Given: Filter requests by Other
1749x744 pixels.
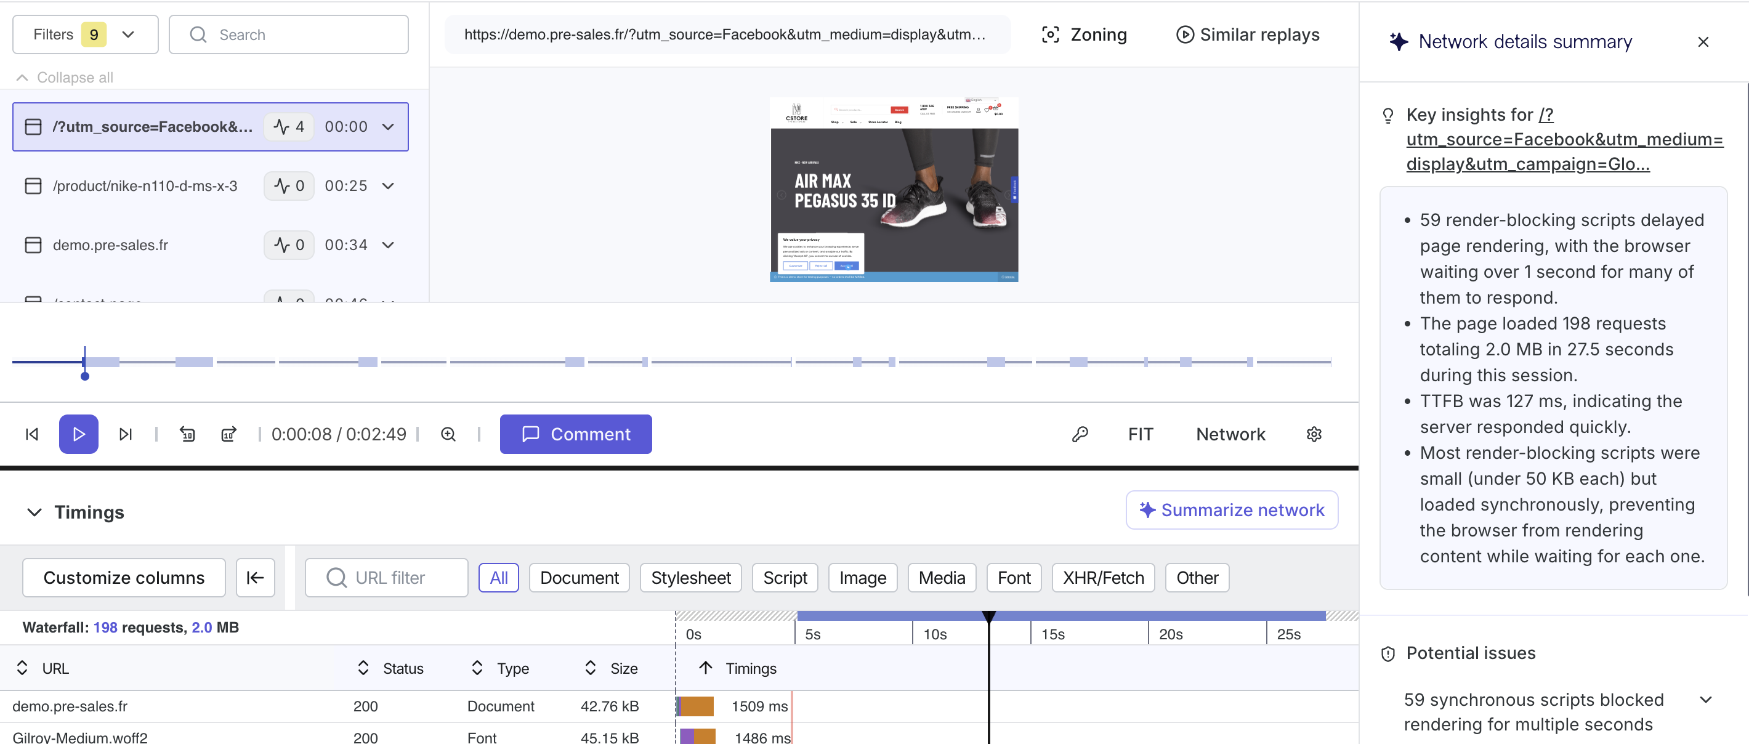Looking at the screenshot, I should point(1197,578).
